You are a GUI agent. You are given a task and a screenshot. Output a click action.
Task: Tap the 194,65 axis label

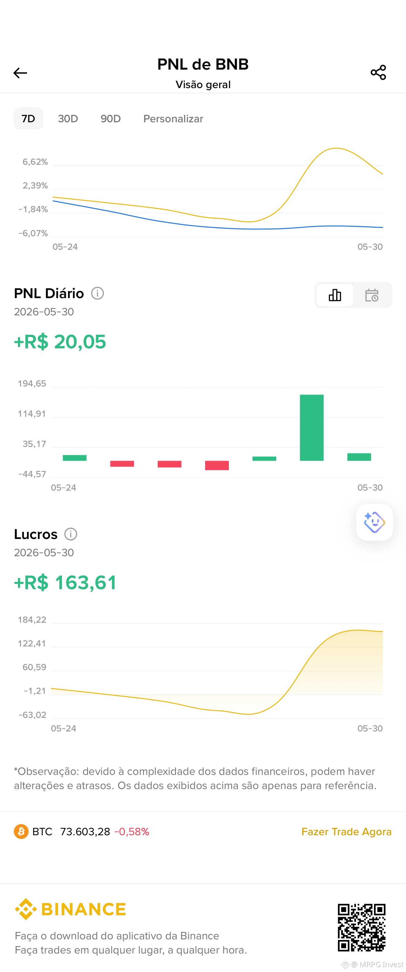(32, 384)
